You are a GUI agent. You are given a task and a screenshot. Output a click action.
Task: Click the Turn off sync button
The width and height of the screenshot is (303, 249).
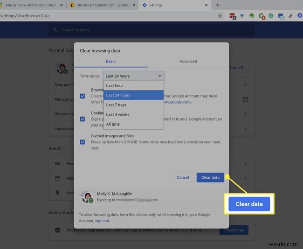click(x=236, y=67)
